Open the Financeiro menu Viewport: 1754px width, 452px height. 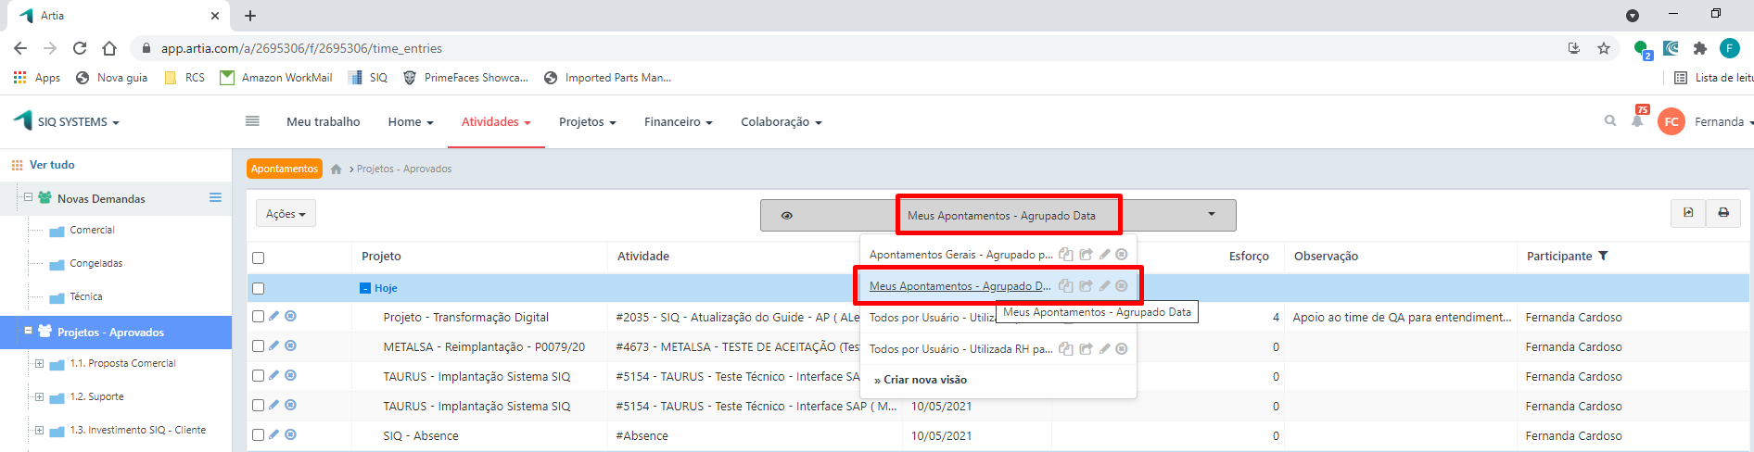pos(679,121)
